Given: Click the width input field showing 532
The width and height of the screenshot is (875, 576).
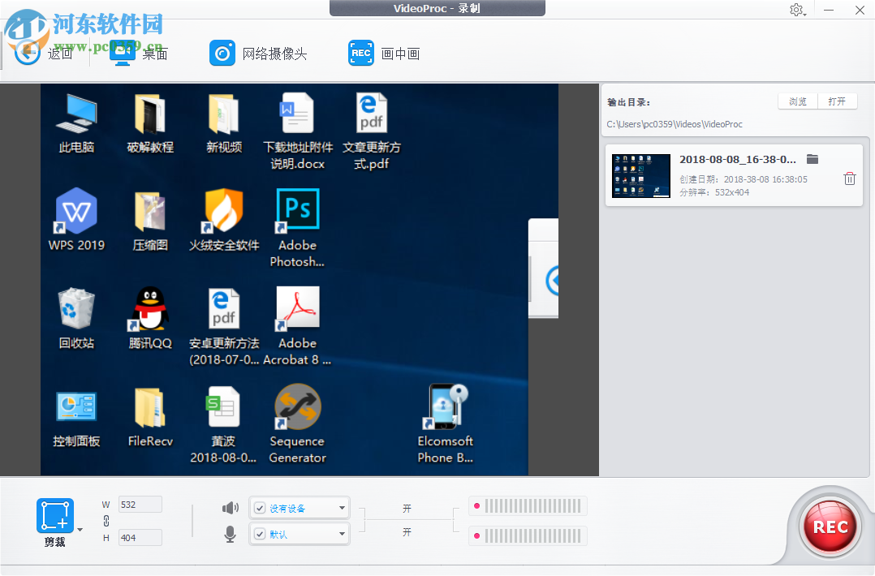Looking at the screenshot, I should pos(140,505).
